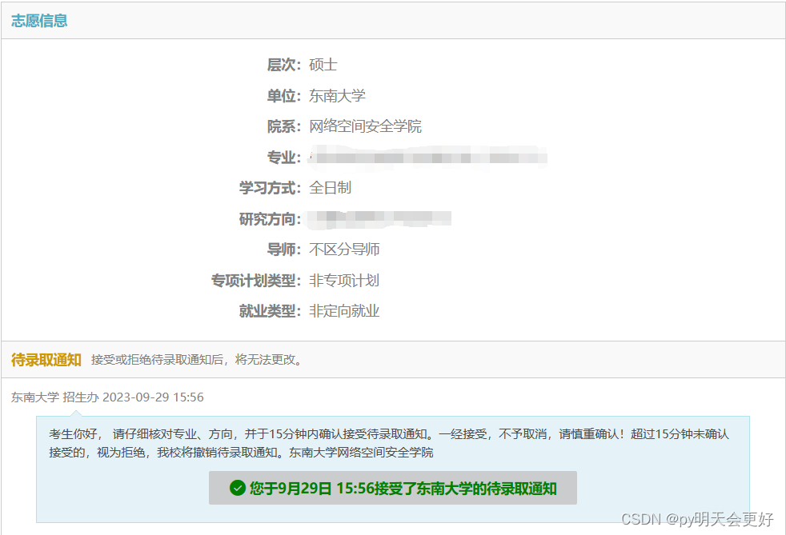Click the advisor value 不区分导师

(344, 249)
